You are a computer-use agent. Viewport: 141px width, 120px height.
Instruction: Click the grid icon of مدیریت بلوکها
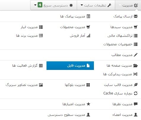88,85
